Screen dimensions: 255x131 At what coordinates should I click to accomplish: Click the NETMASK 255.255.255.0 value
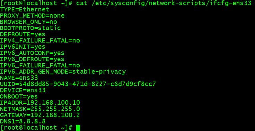coord(55,109)
